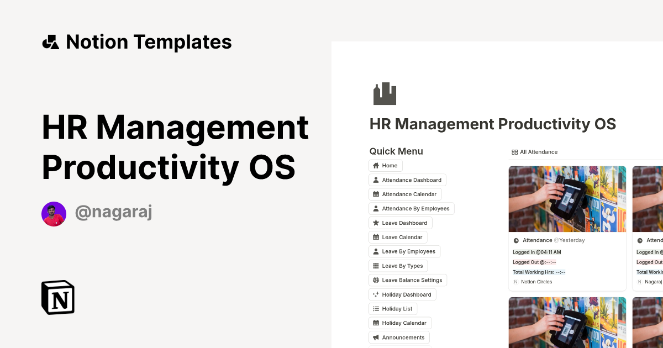The width and height of the screenshot is (663, 348).
Task: Click the @nagaraj author link
Action: 113,212
